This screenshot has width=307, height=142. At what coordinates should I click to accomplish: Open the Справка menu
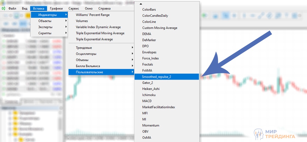point(104,9)
